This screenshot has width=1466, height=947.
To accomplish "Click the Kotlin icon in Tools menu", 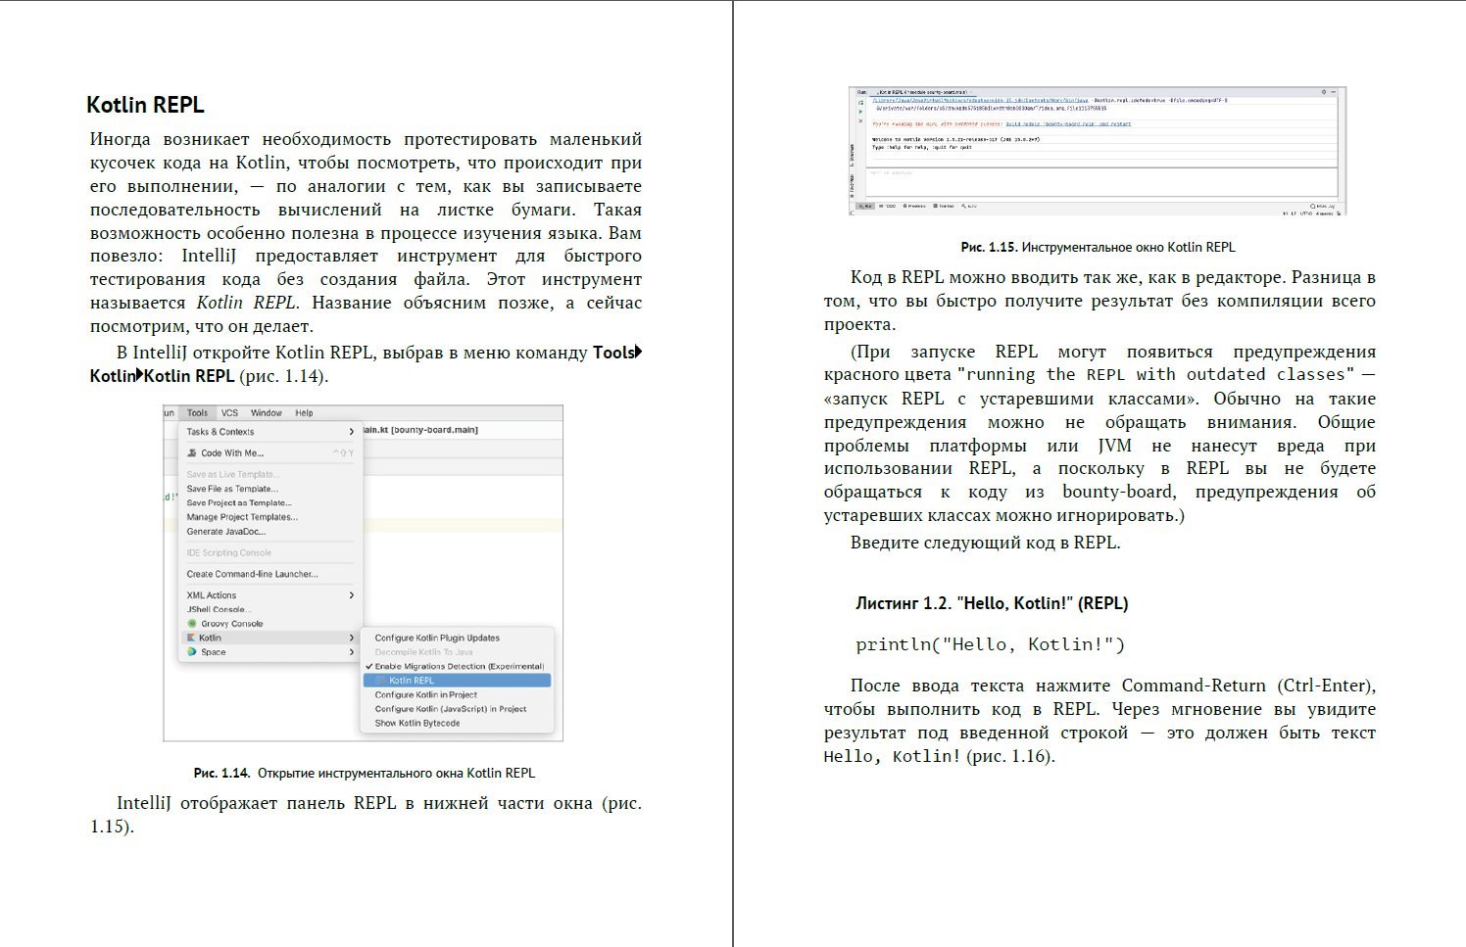I will click(x=192, y=638).
